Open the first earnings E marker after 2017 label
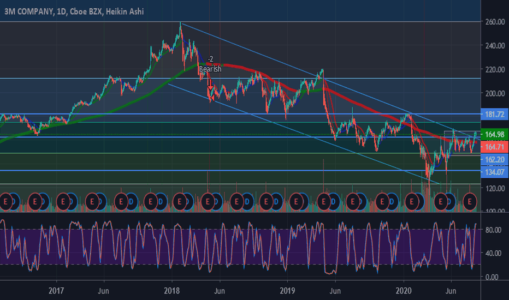This screenshot has width=509, height=300. coord(63,202)
